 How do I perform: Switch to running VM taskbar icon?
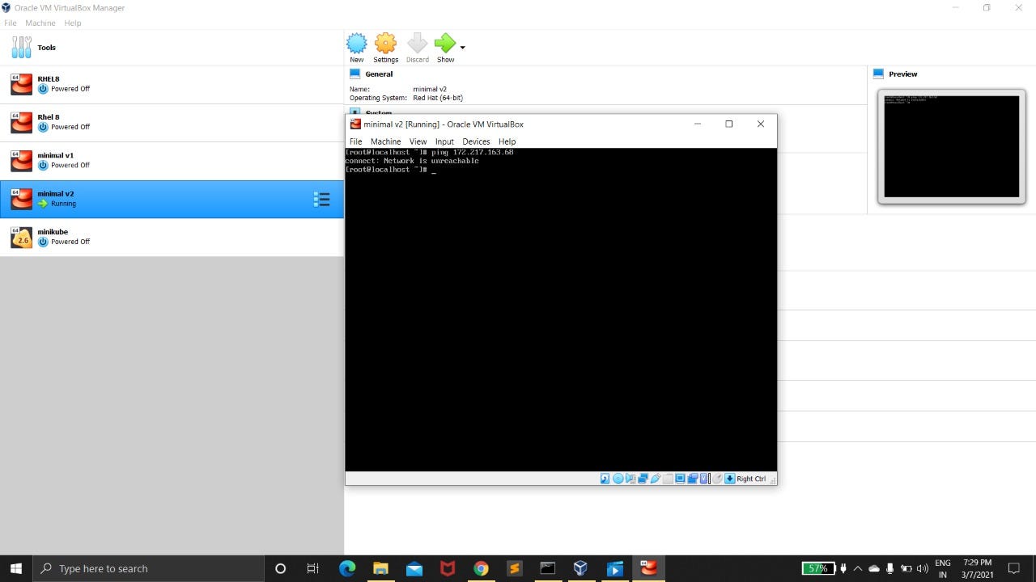pyautogui.click(x=647, y=568)
